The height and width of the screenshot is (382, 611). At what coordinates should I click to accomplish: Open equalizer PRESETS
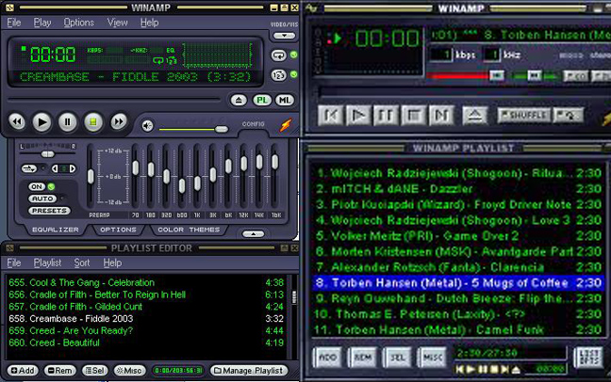click(x=49, y=211)
